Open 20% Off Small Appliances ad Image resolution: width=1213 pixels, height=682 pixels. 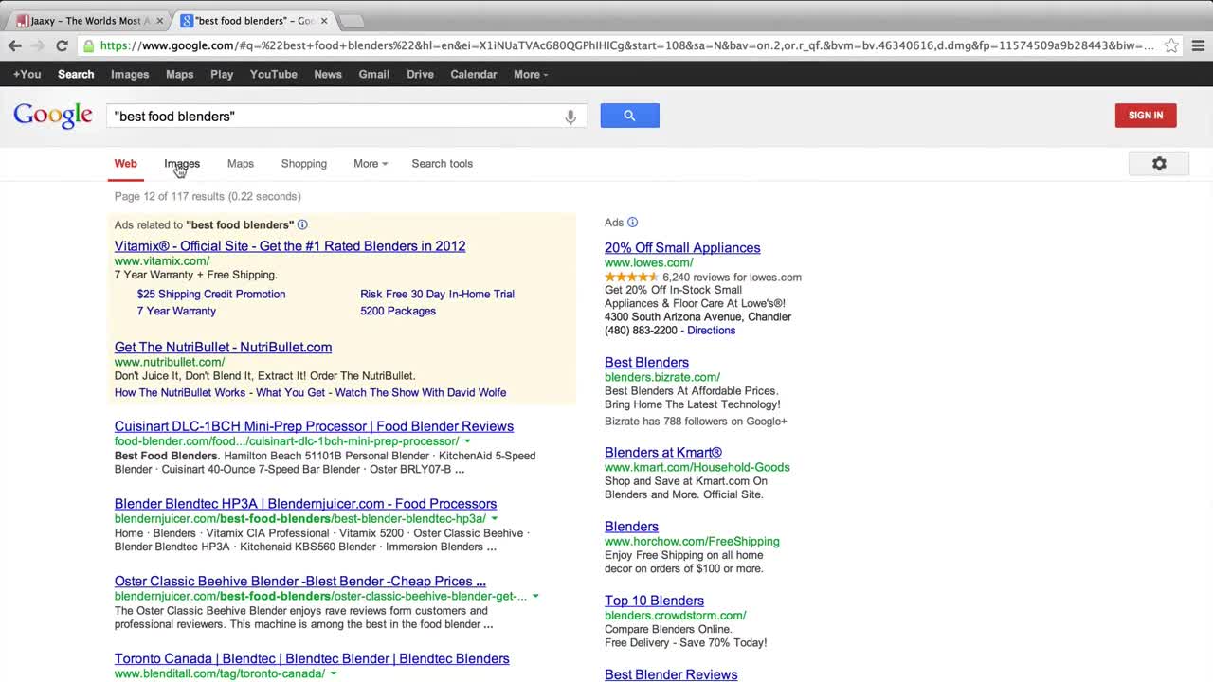pos(682,248)
